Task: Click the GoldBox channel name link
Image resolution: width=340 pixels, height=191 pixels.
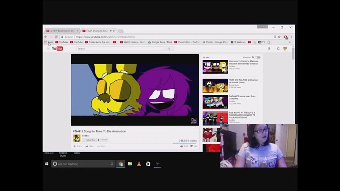Action: point(85,136)
